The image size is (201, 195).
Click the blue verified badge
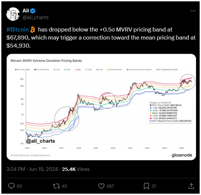click(x=33, y=11)
